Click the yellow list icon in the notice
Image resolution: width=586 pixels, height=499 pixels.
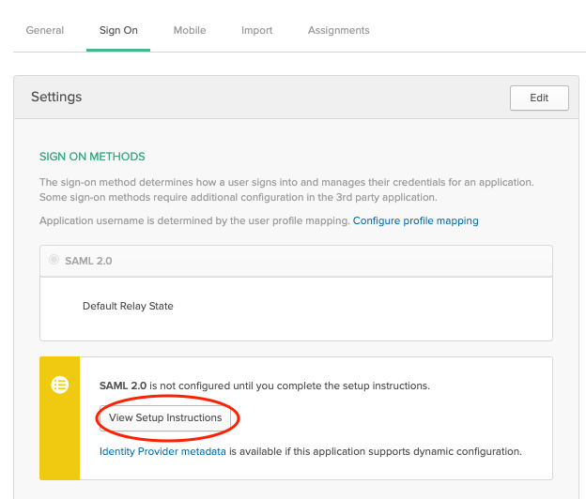(x=60, y=385)
